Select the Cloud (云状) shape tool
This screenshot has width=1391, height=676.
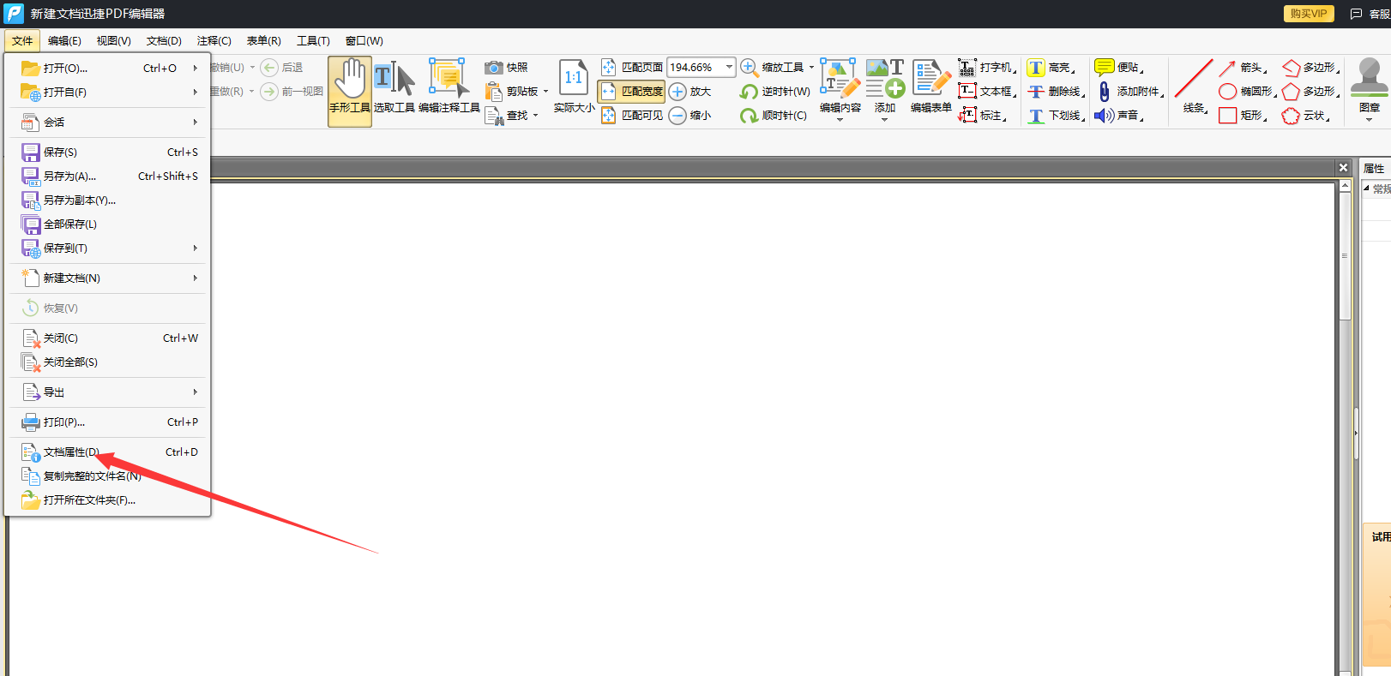coord(1306,116)
